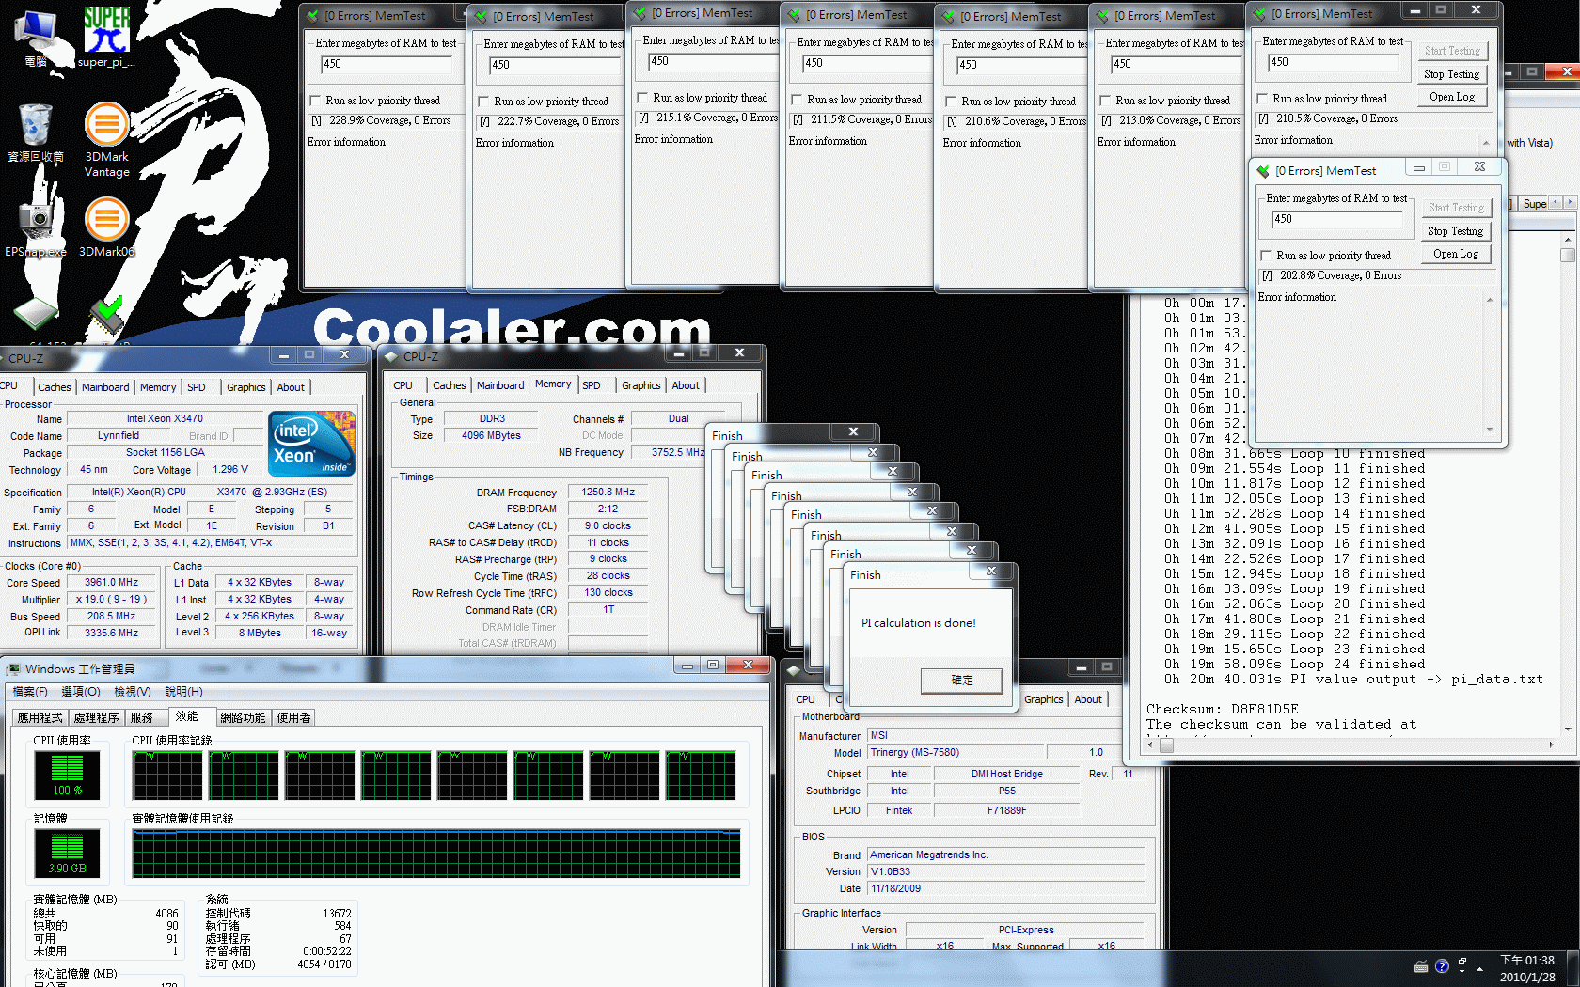Screen dimensions: 1580x987
Task: Click RAM megabytes field in 202.8% MemTest window
Action: [1337, 219]
